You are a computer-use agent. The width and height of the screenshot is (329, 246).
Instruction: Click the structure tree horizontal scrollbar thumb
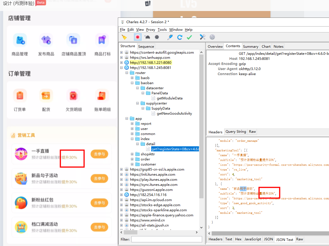[x=131, y=232]
